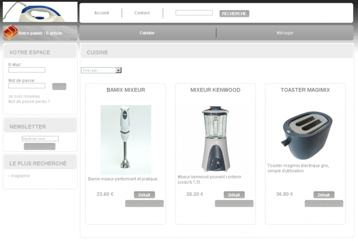Click the magazine most-searched link
The width and height of the screenshot is (358, 241).
[x=20, y=176]
